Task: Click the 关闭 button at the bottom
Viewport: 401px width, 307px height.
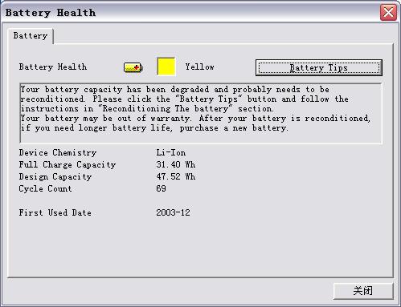Action: click(x=363, y=291)
